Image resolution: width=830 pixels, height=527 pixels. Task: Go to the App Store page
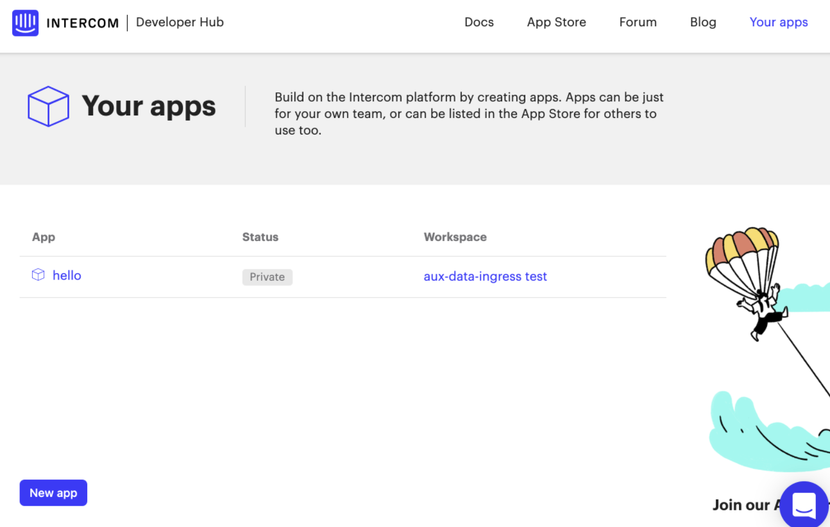pos(557,22)
